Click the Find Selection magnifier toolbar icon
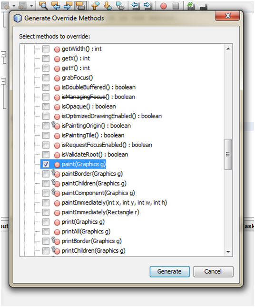 (x=43, y=6)
